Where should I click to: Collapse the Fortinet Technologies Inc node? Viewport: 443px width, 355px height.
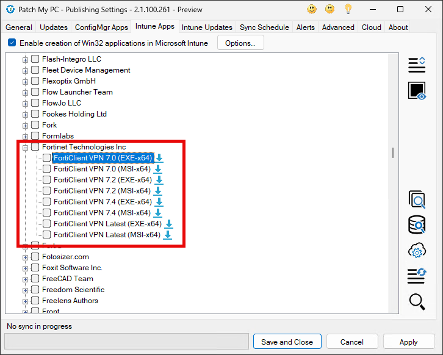(26, 147)
